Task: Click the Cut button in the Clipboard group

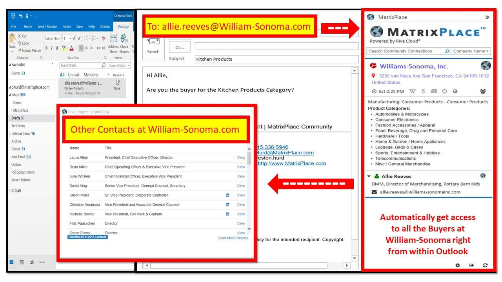Action: click(22, 36)
